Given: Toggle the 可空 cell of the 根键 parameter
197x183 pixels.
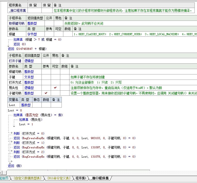Looking at the screenshot, I should click(58, 34).
